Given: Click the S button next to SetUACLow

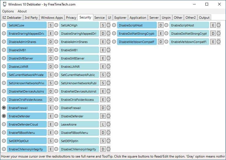Looking at the screenshot, I should tap(51, 25).
